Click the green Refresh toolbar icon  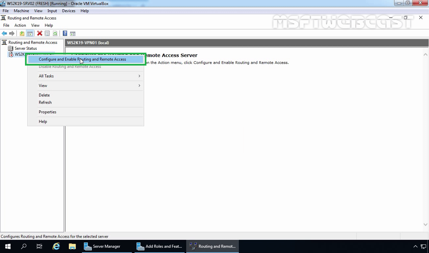pyautogui.click(x=55, y=33)
